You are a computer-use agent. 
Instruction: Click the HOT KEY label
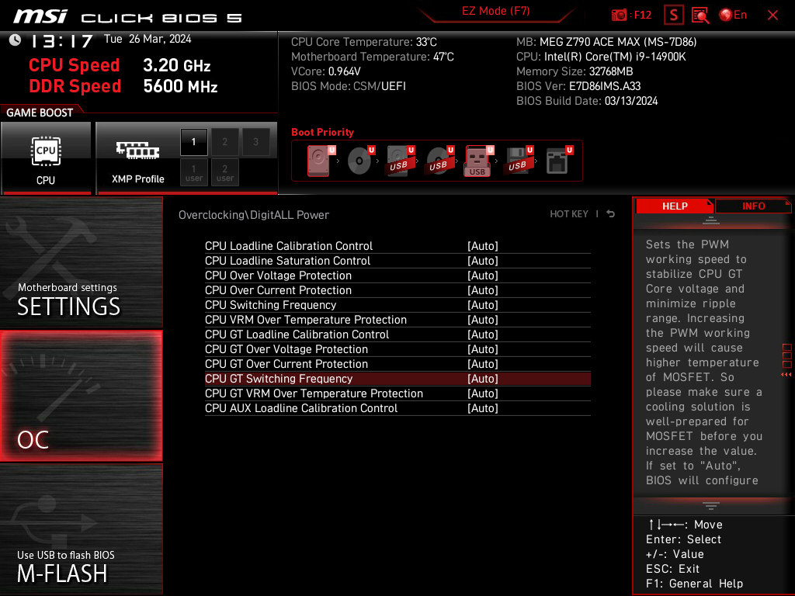[x=569, y=214]
